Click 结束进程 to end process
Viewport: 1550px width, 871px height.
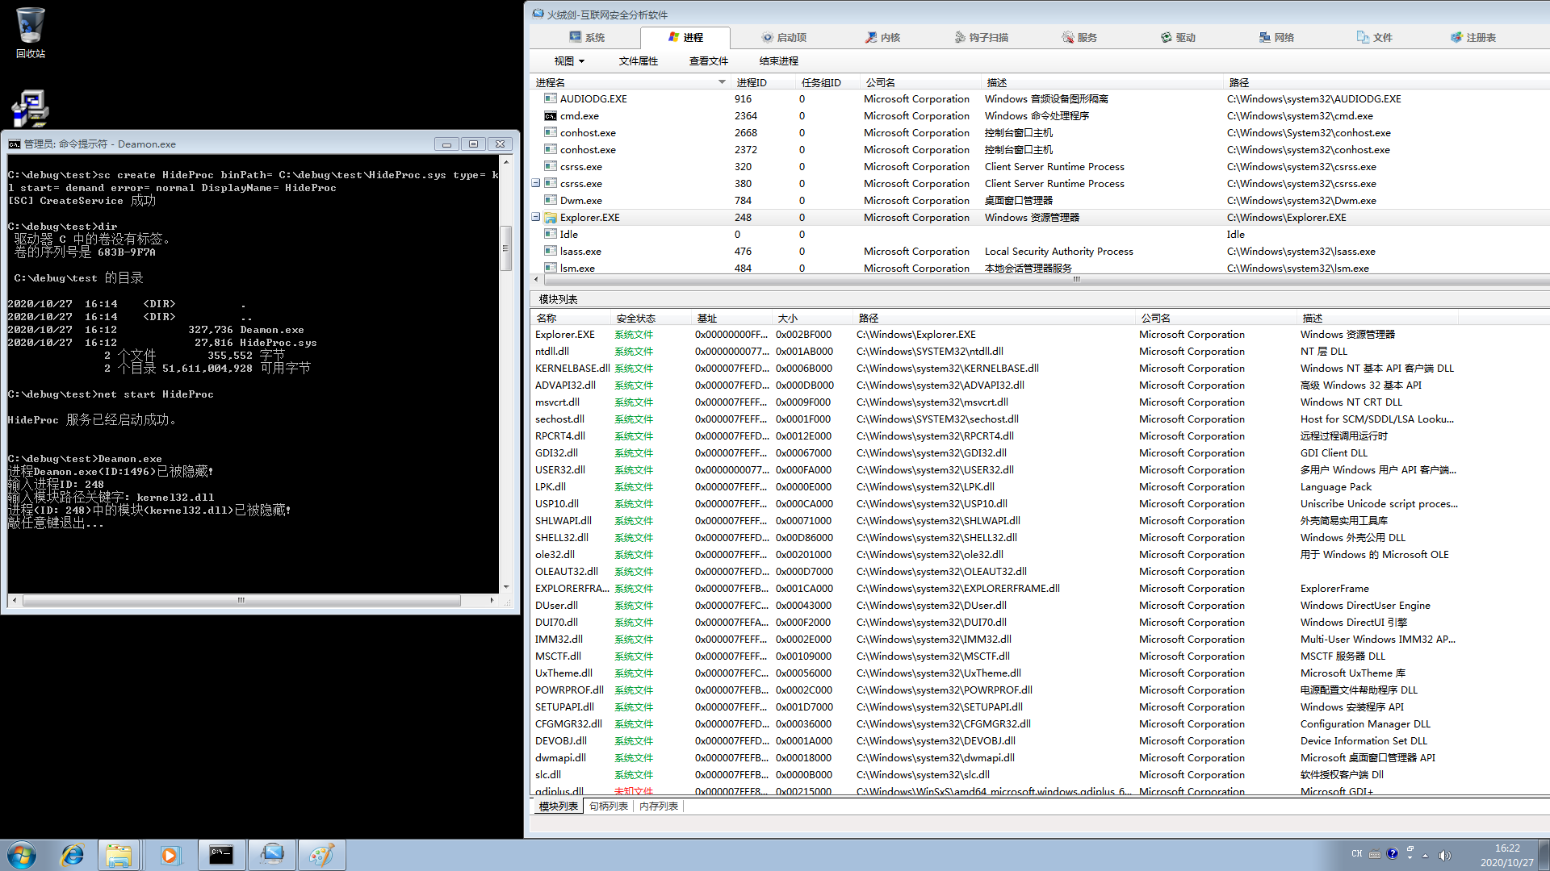click(x=778, y=60)
